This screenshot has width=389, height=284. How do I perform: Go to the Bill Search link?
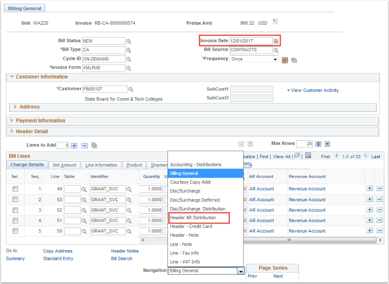tap(122, 259)
